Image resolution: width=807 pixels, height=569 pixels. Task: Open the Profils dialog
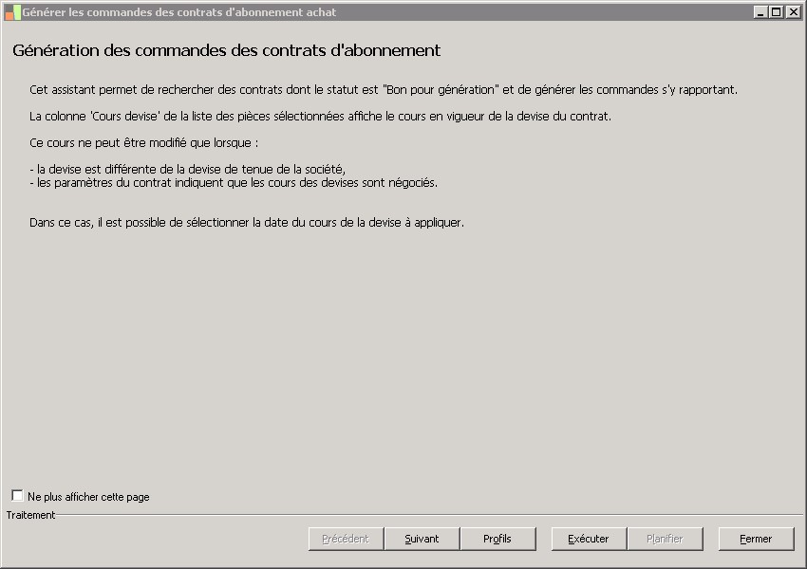tap(497, 539)
